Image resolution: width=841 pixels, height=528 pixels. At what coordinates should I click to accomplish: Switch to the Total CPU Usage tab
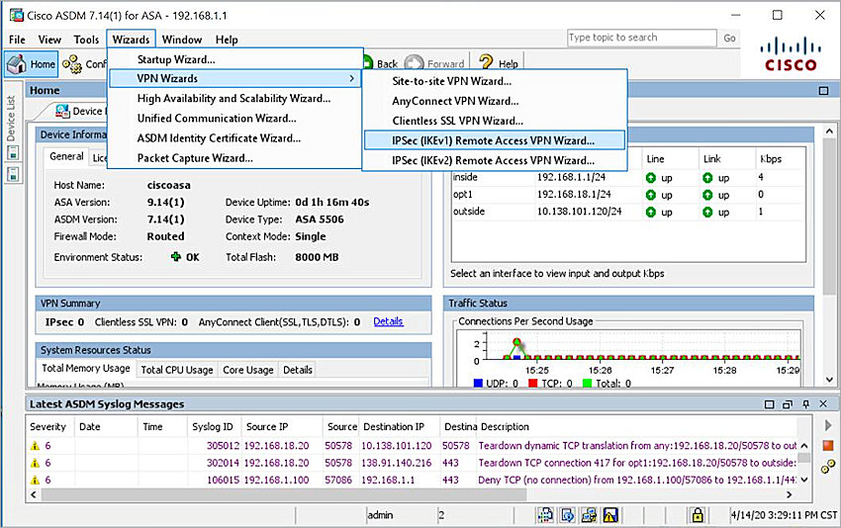176,370
